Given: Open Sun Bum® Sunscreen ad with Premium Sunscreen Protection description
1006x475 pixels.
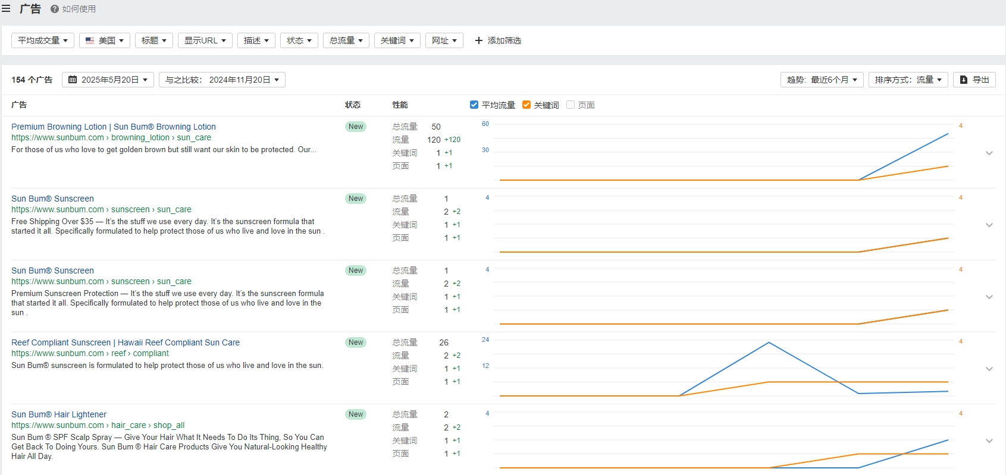Looking at the screenshot, I should tap(52, 270).
